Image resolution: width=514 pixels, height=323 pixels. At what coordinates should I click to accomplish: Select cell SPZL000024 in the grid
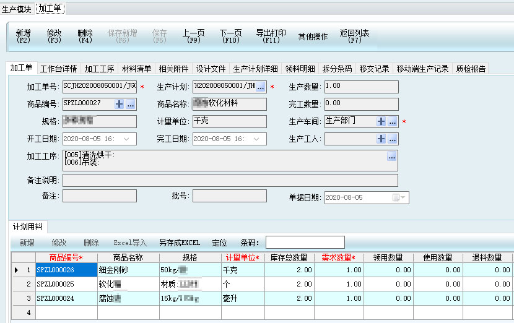[66, 298]
